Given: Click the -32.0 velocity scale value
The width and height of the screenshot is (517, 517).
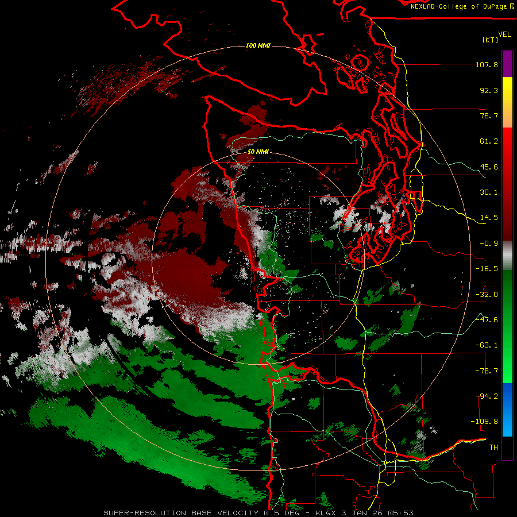Looking at the screenshot, I should 487,295.
